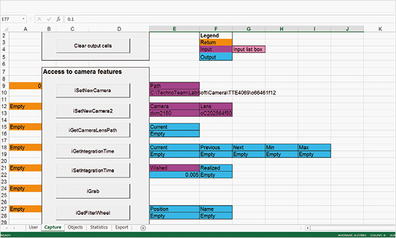Viewport: 396px width, 238px height.
Task: Select the Position label cell
Action: tap(174, 209)
